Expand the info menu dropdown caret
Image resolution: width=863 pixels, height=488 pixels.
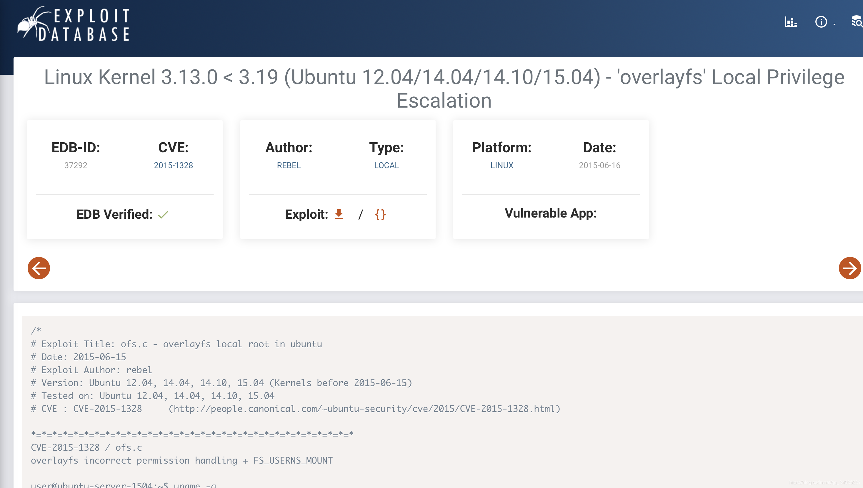click(834, 24)
